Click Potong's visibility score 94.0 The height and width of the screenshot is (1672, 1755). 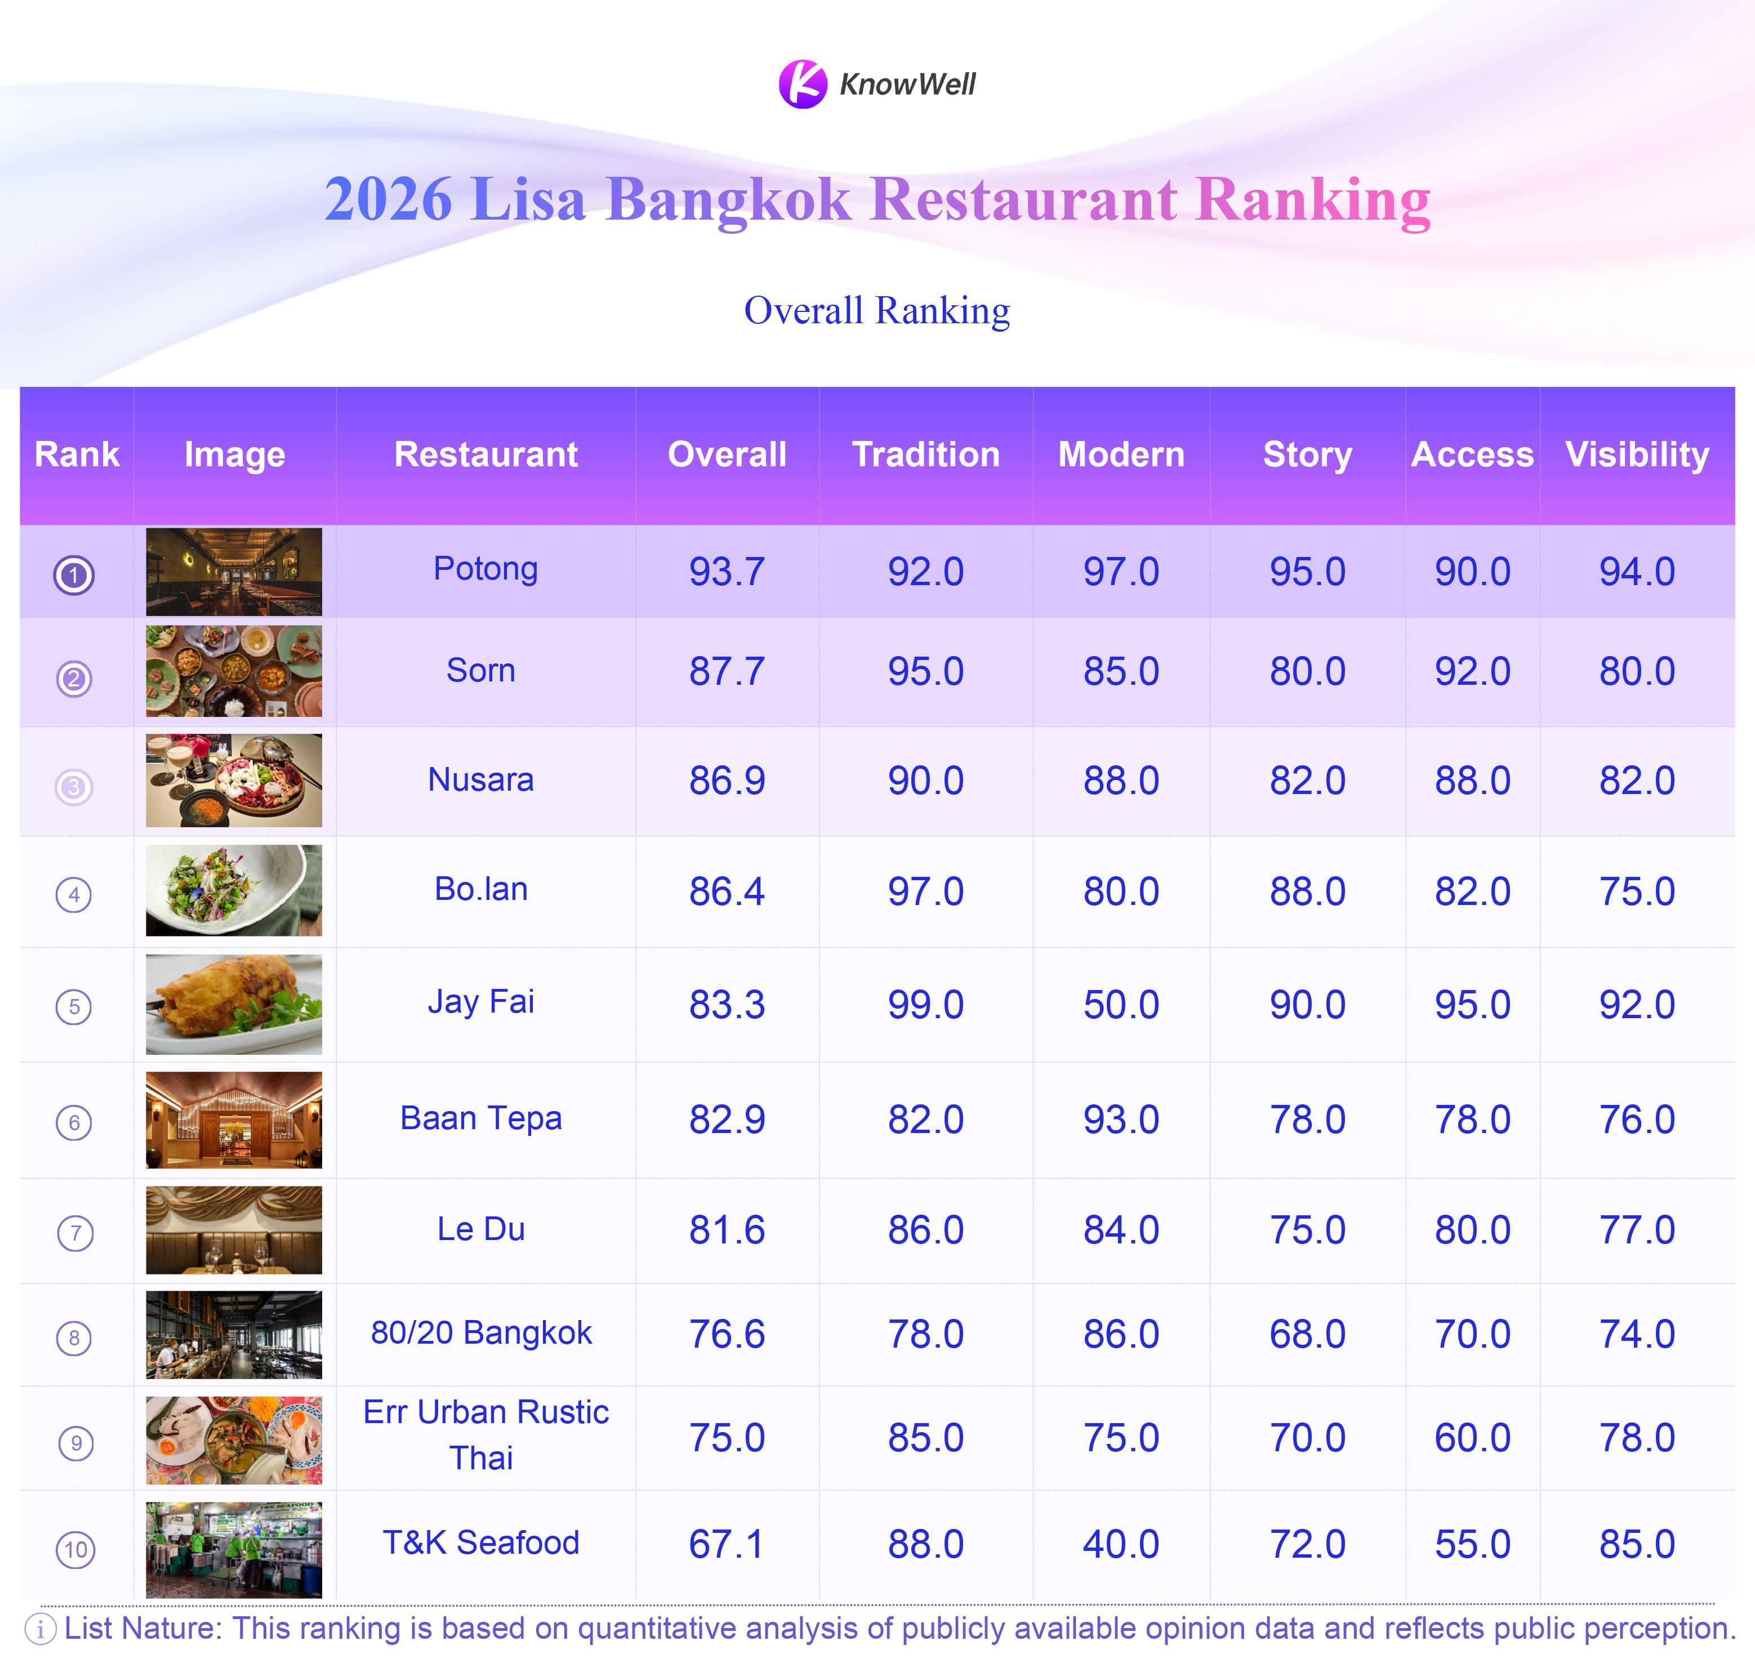[x=1637, y=572]
